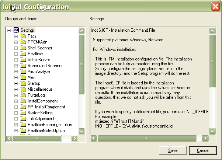The image size is (222, 160).
Task: Click tree horizontal scrollbar right arrow
Action: pyautogui.click(x=74, y=139)
